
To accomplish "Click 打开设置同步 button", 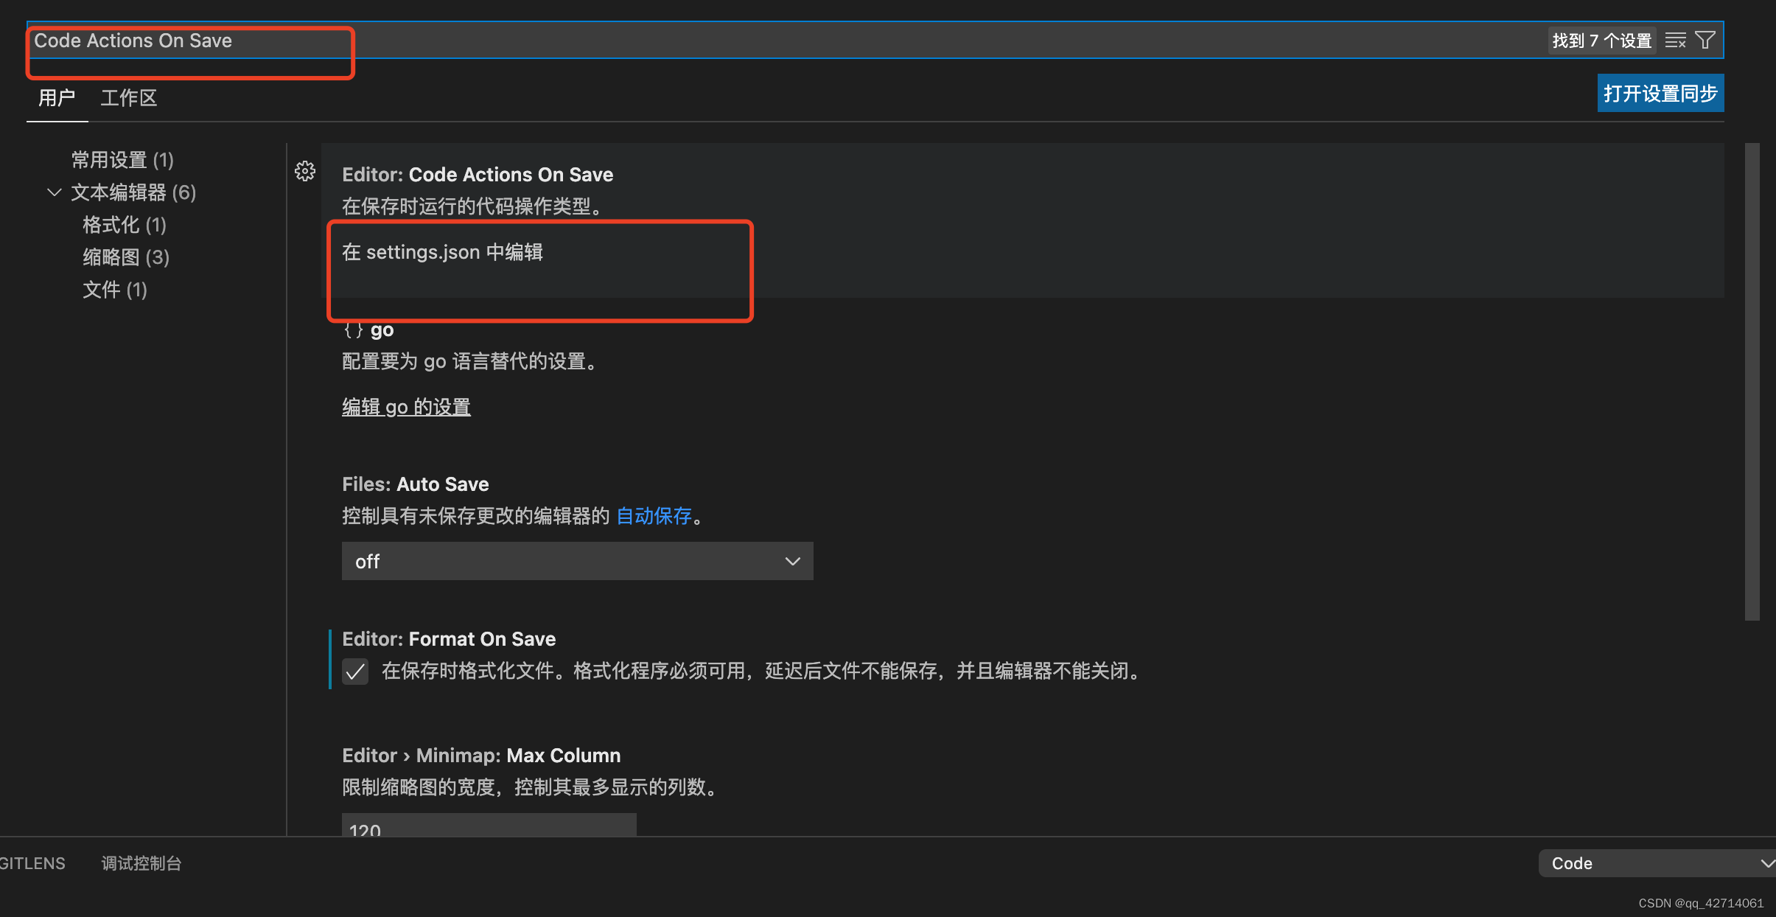I will [1660, 94].
